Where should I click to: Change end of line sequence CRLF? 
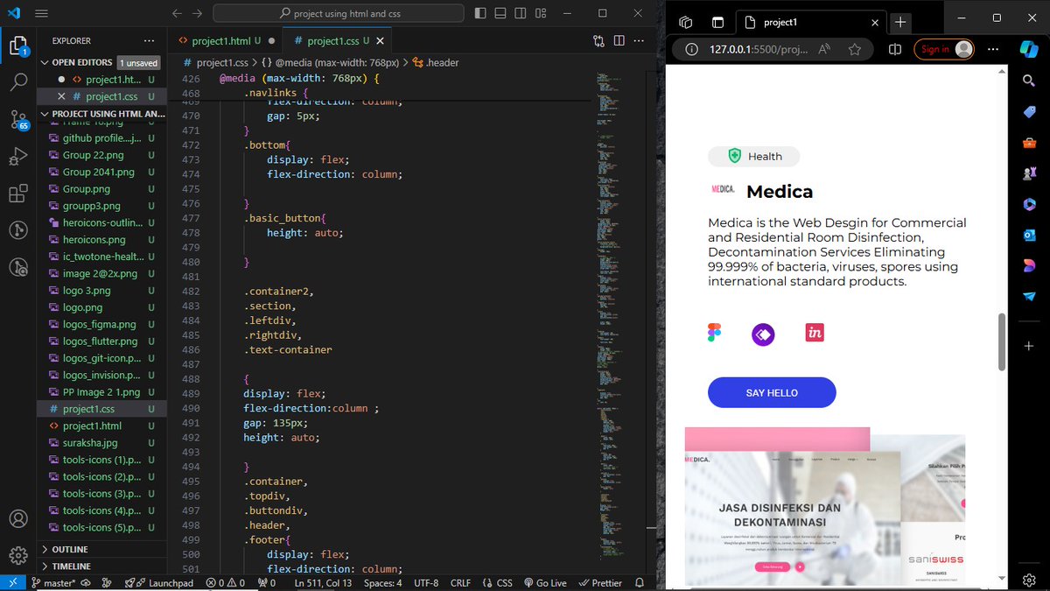(460, 582)
